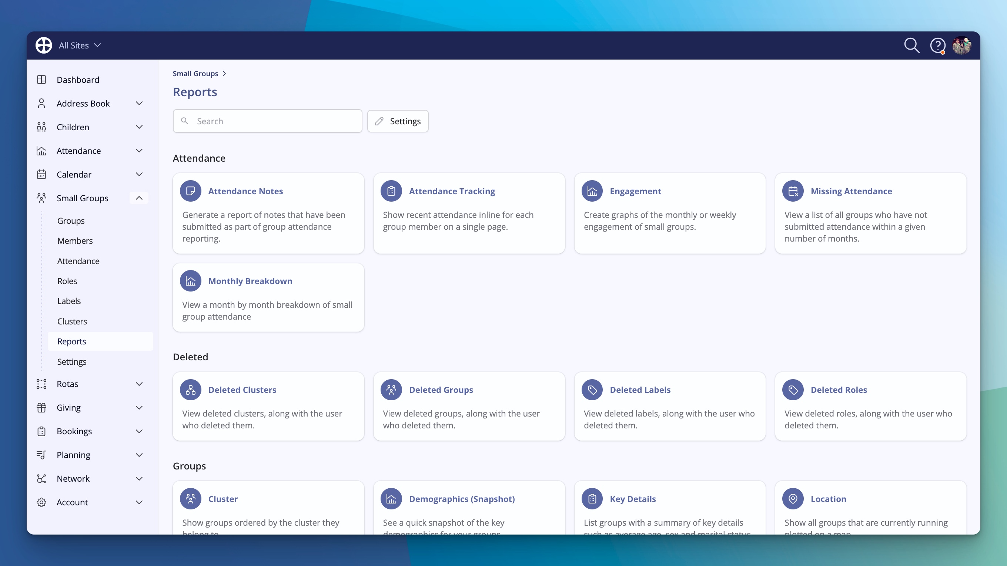Viewport: 1007px width, 566px height.
Task: Open Clusters in Small Groups submenu
Action: point(72,321)
